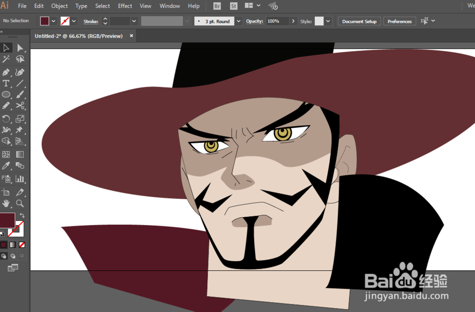The height and width of the screenshot is (312, 475).
Task: Select the Symbol Sprayer tool
Action: (x=6, y=179)
